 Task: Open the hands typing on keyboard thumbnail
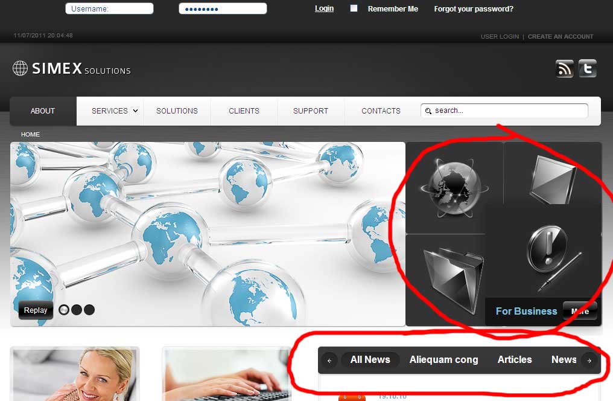click(227, 375)
